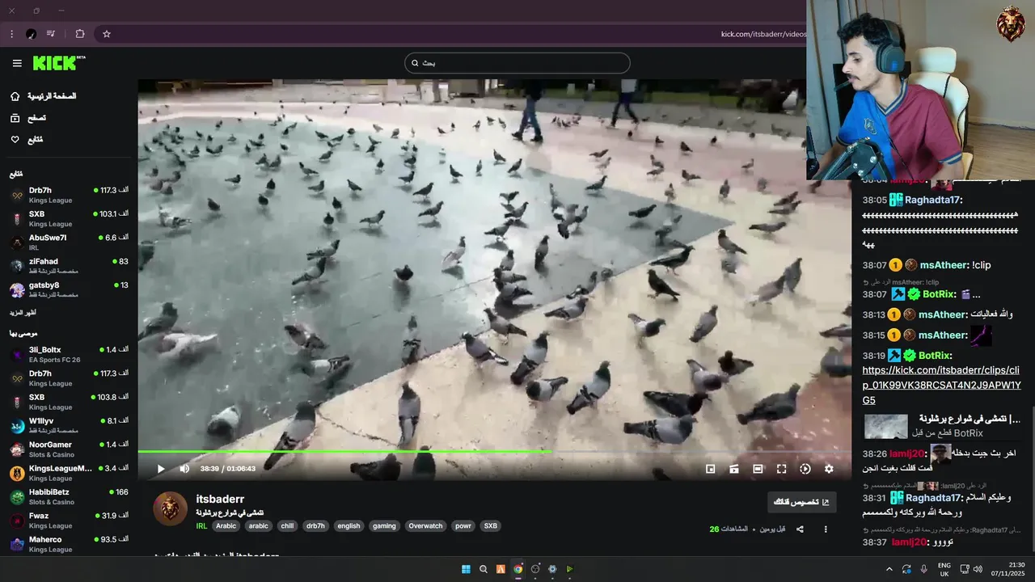Click the itsbaderr channel name
Viewport: 1035px width, 582px height.
220,500
